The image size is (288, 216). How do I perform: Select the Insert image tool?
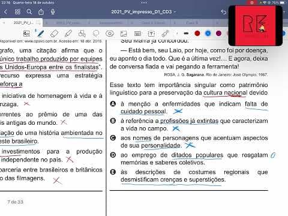124,34
